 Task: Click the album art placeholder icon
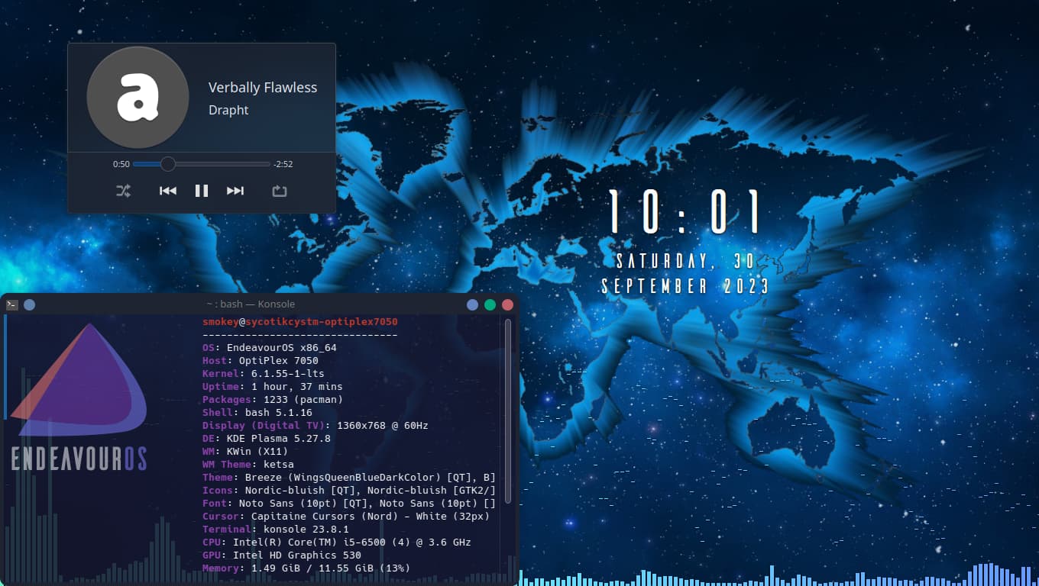point(138,97)
